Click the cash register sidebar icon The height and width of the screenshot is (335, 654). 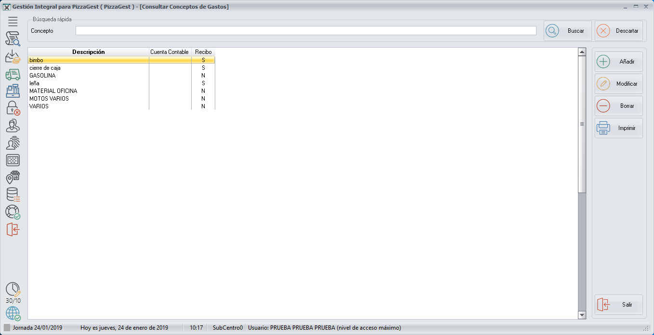(x=13, y=91)
